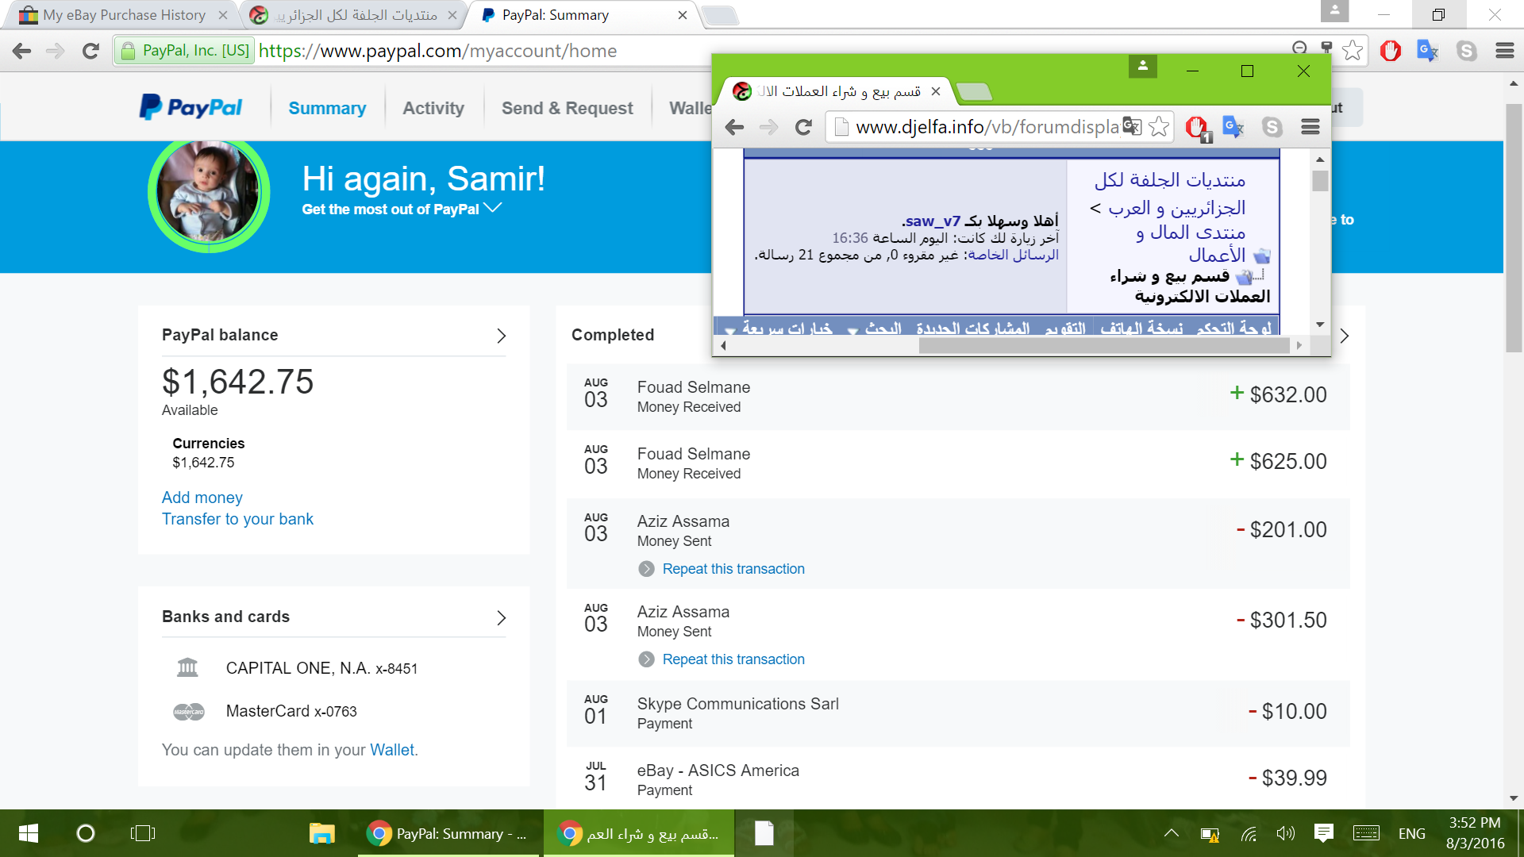
Task: Click reload button in main PayPal window
Action: 90,51
